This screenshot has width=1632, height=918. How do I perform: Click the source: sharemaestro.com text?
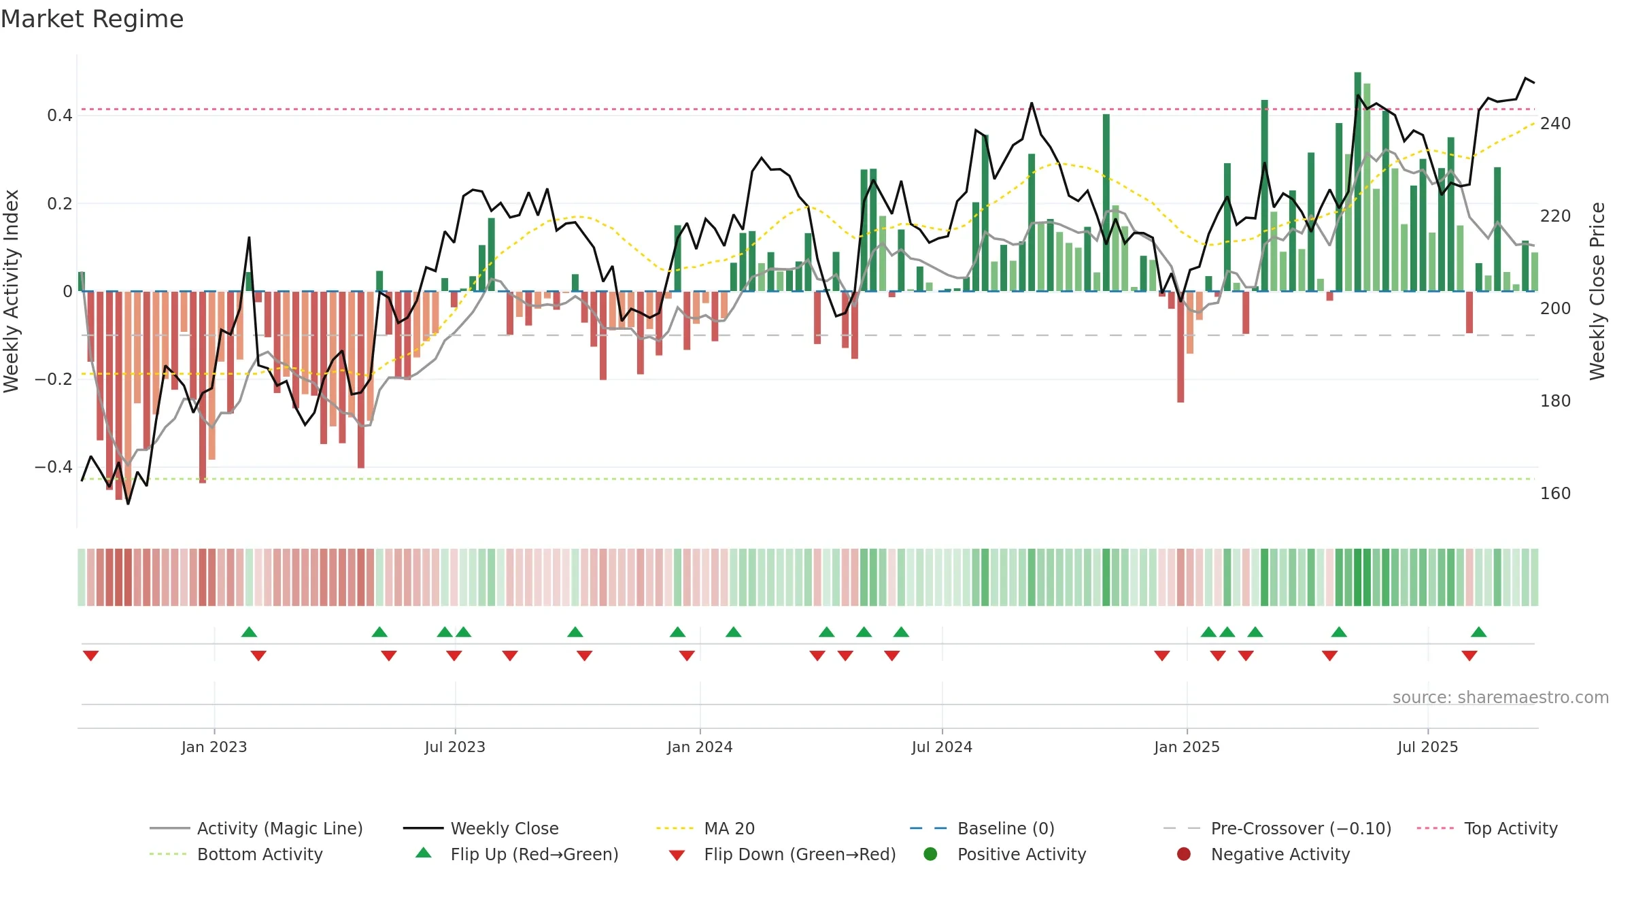tap(1501, 697)
